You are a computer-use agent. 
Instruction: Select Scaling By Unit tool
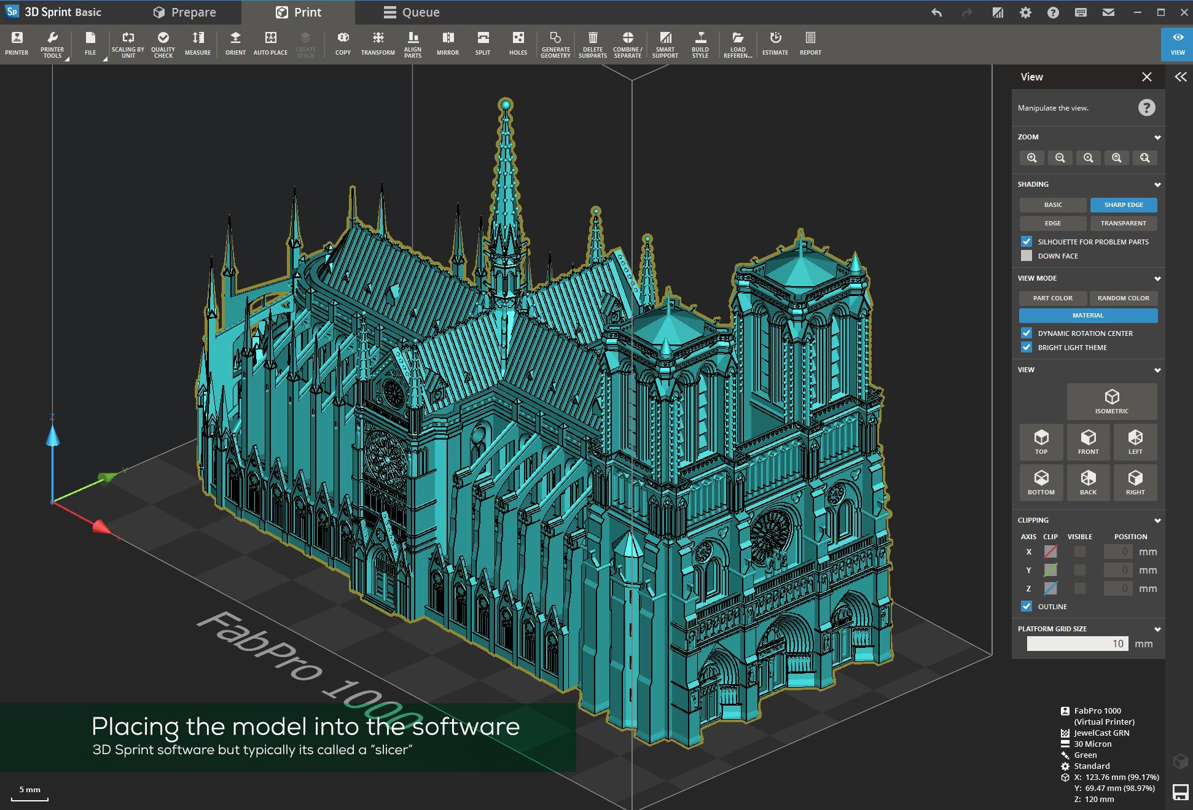(128, 44)
